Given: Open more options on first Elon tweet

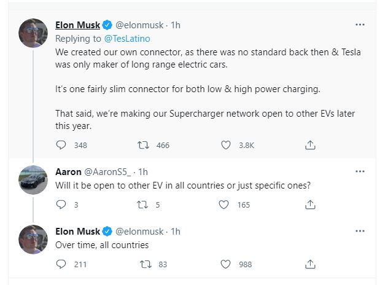Looking at the screenshot, I should tap(360, 25).
